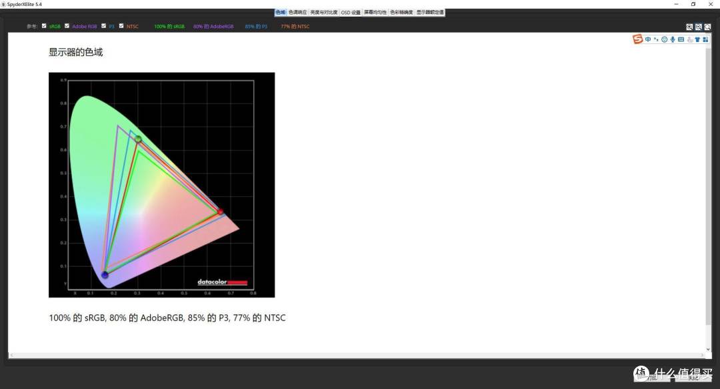The width and height of the screenshot is (720, 389).
Task: Click the gamut summary line below the chart
Action: click(x=167, y=318)
